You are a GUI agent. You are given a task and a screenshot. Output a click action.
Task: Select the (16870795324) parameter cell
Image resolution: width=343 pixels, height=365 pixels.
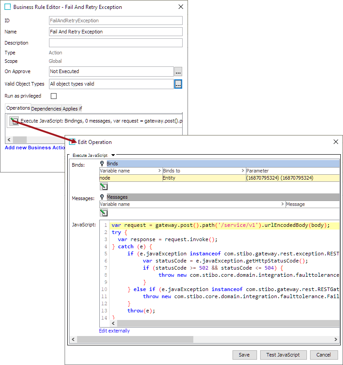pyautogui.click(x=293, y=178)
